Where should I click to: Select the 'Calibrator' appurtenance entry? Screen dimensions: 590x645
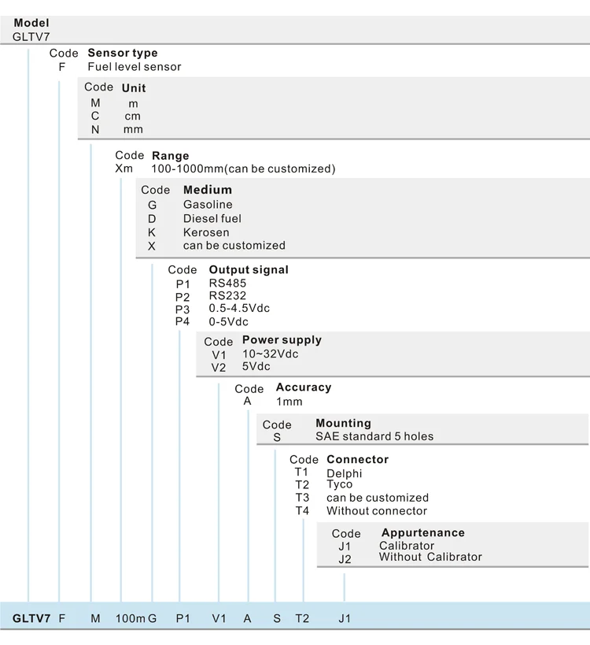point(407,546)
